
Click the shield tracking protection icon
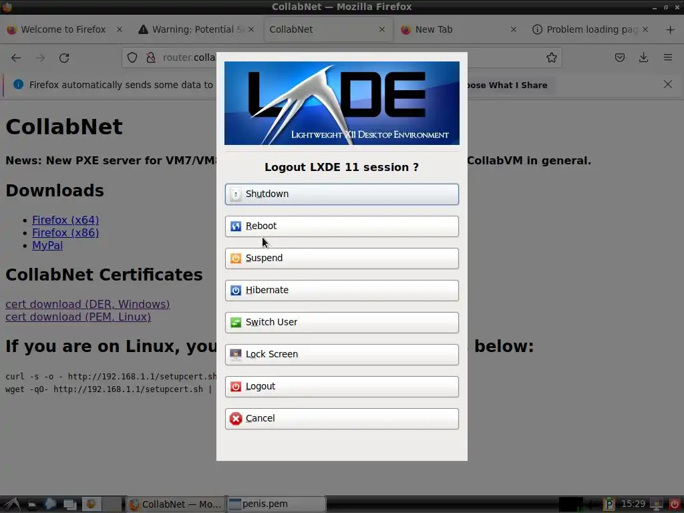pyautogui.click(x=132, y=57)
